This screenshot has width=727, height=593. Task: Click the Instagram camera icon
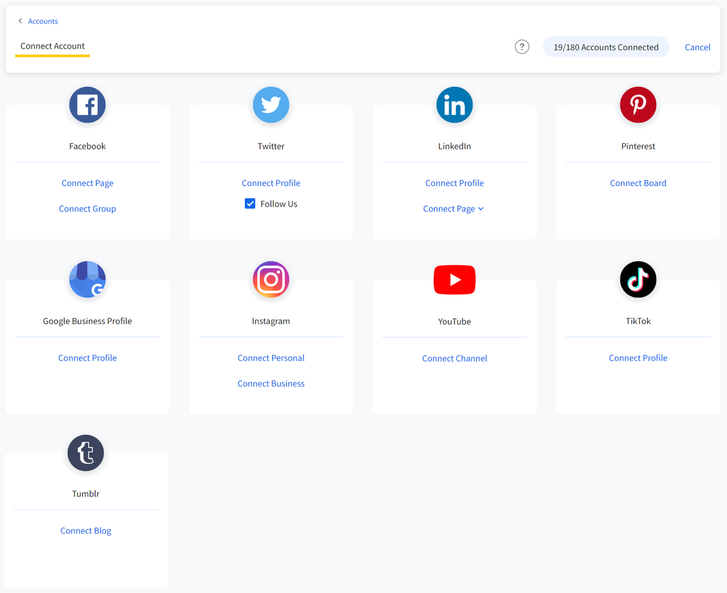(x=271, y=279)
